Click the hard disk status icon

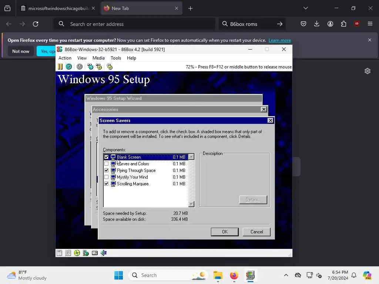pos(95,253)
